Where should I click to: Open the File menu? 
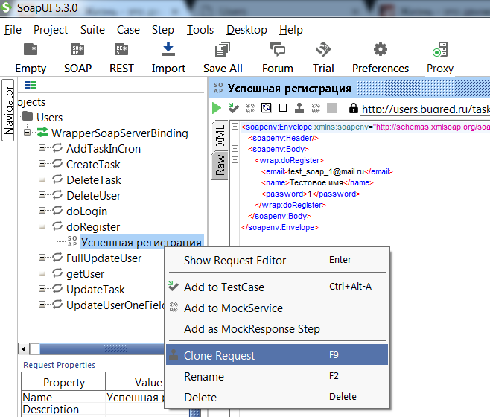[13, 30]
